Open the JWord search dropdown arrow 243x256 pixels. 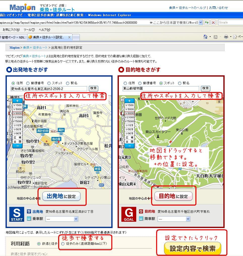[x=201, y=22]
